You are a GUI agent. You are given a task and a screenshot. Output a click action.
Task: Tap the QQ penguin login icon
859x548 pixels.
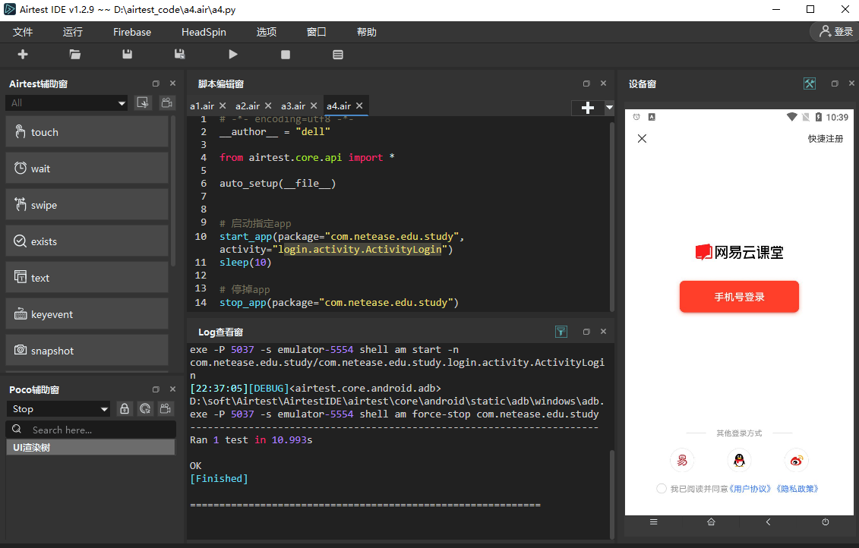click(x=739, y=461)
